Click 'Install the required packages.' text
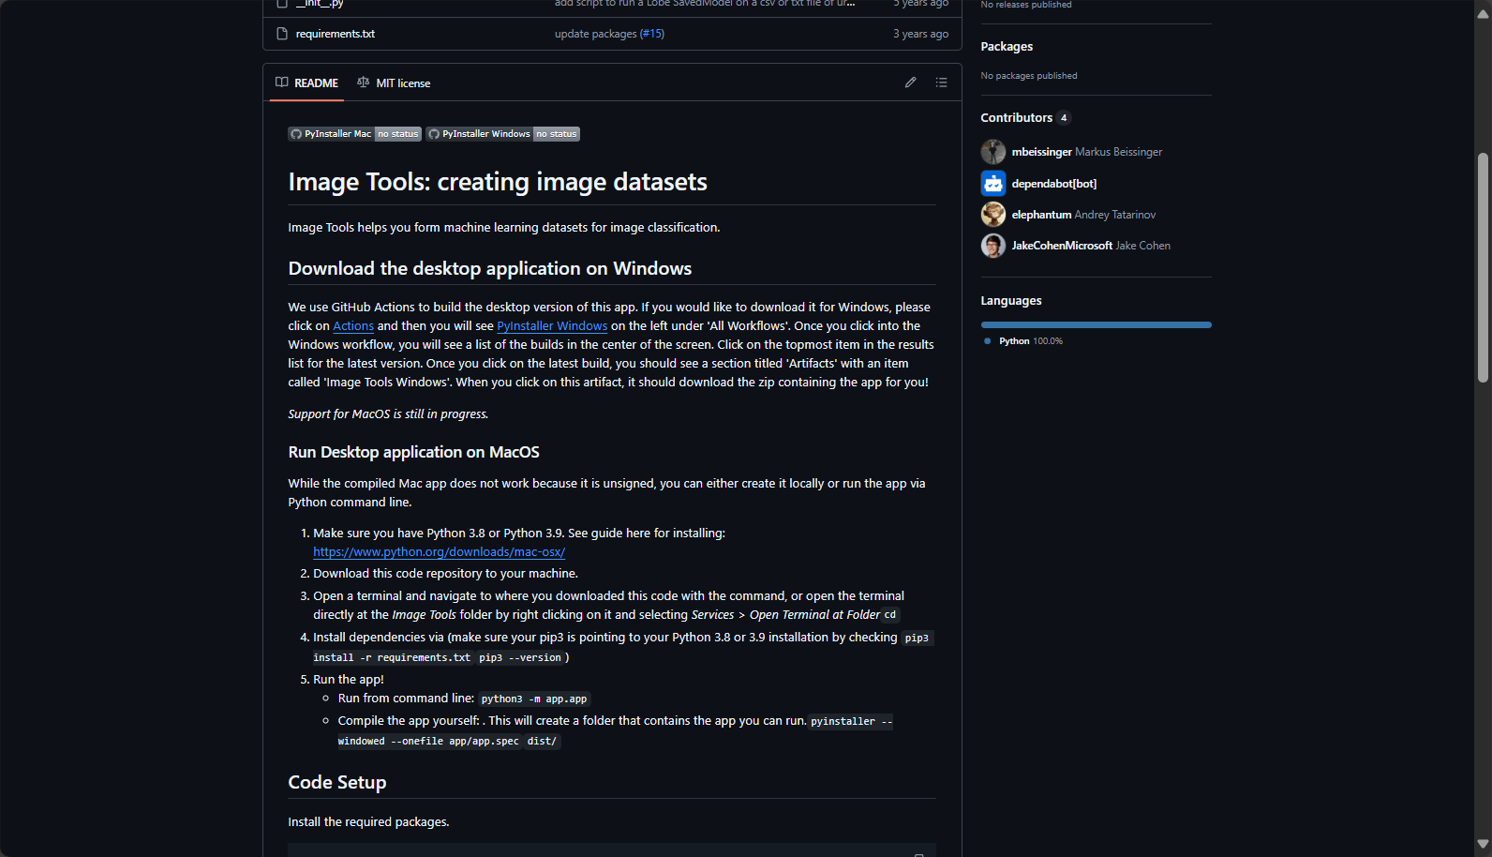The width and height of the screenshot is (1492, 857). 368,822
